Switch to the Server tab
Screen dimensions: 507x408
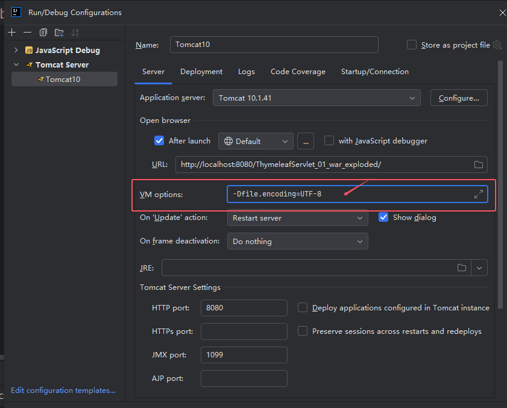[153, 72]
